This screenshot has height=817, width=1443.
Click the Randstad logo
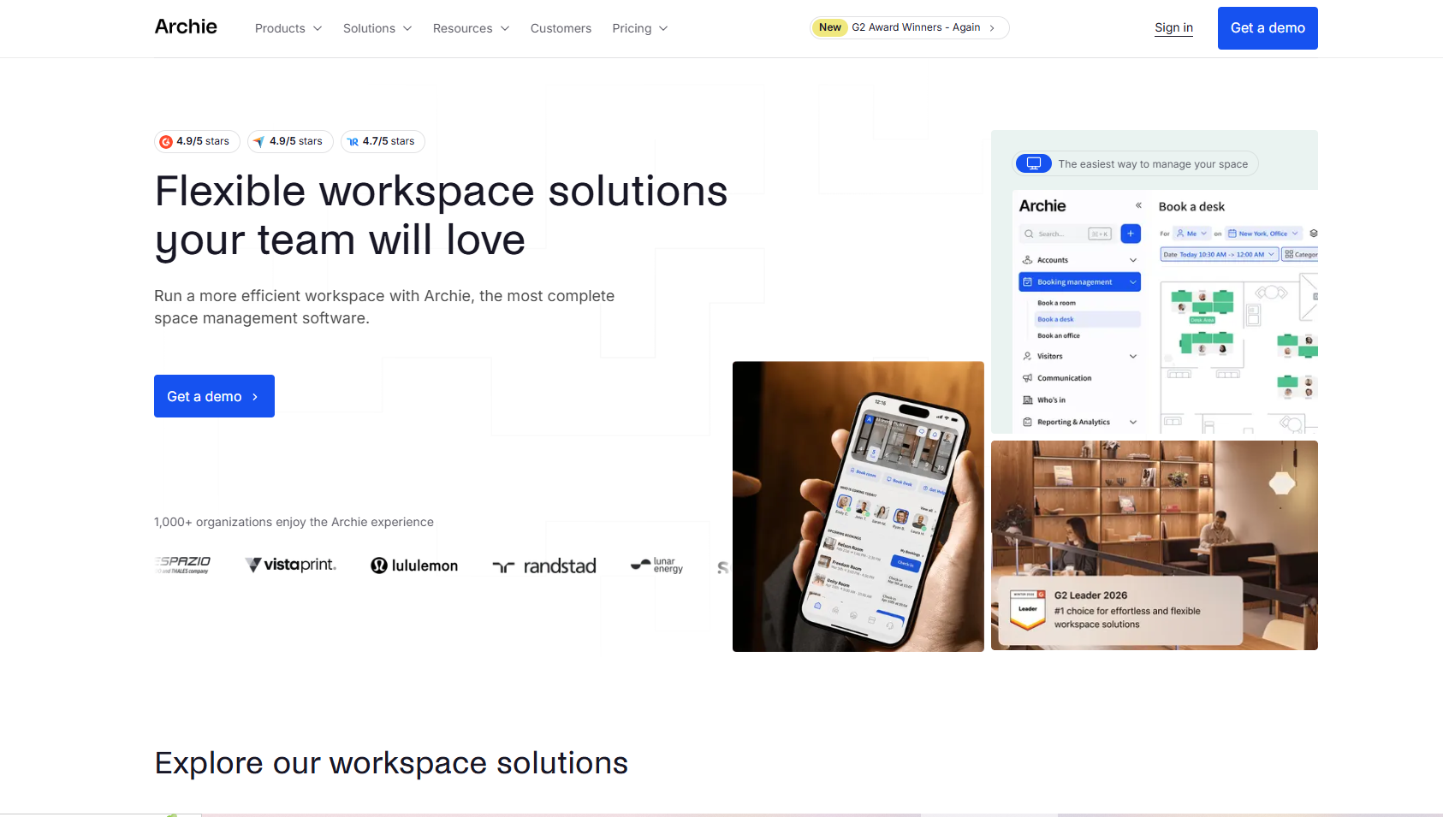(544, 566)
